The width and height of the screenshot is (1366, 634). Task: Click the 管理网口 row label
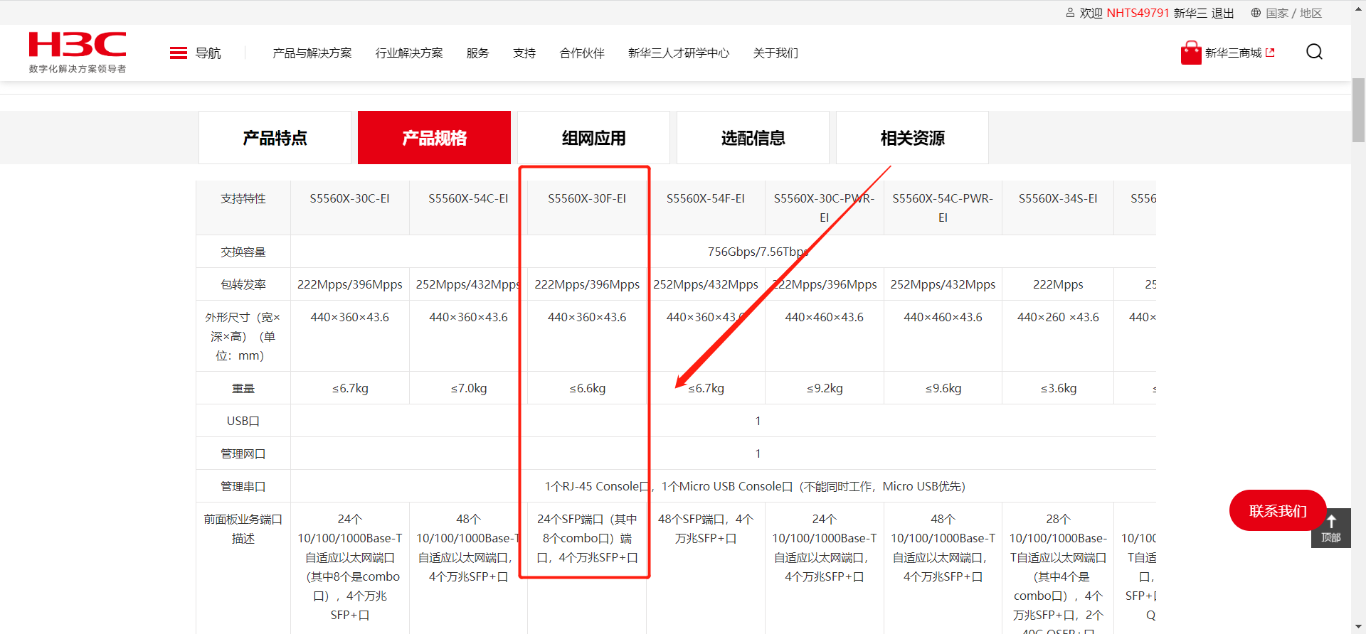point(243,453)
